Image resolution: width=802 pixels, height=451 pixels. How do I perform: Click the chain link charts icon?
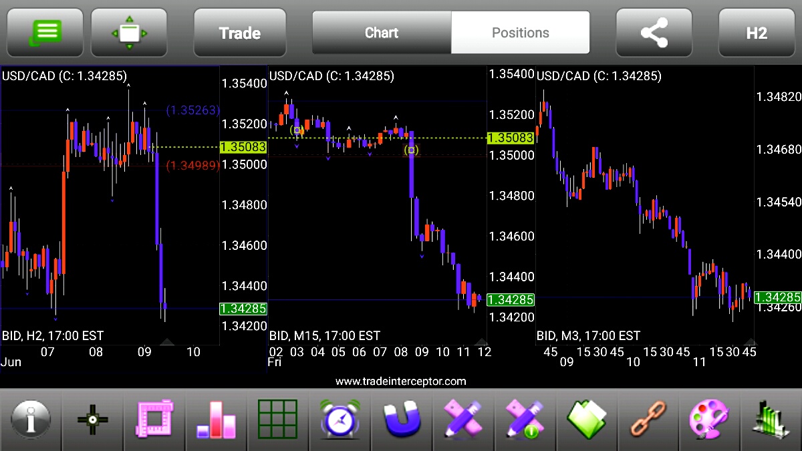pos(648,420)
